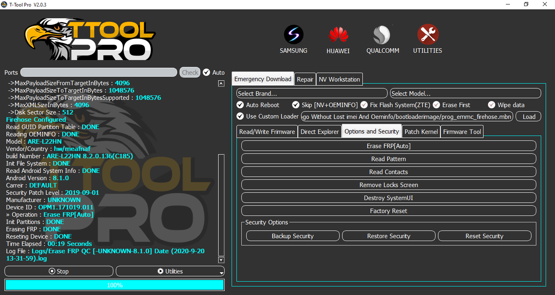Open the Samsung module icon
This screenshot has height=295, width=555.
[x=294, y=35]
